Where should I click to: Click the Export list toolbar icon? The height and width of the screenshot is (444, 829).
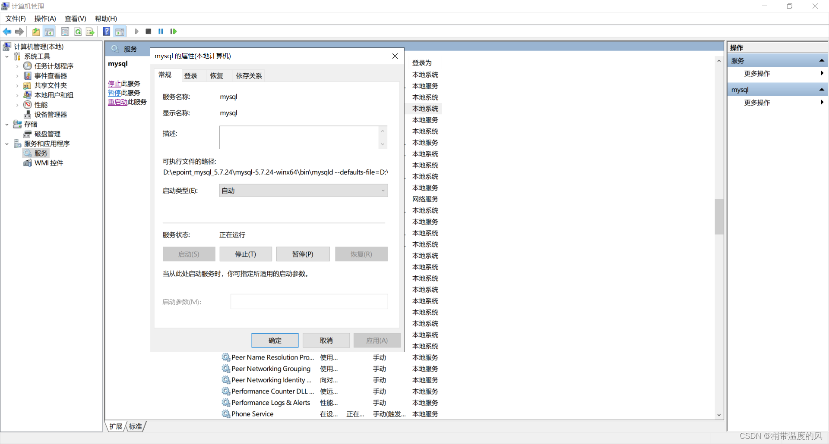[x=90, y=31]
